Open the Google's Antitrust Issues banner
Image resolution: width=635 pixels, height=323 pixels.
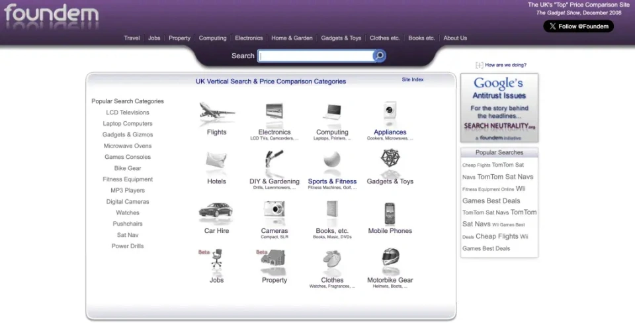point(499,108)
